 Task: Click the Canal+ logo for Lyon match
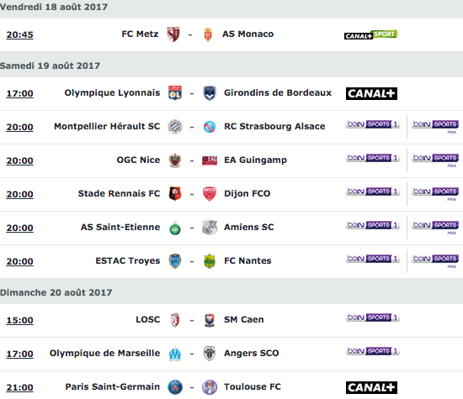371,94
